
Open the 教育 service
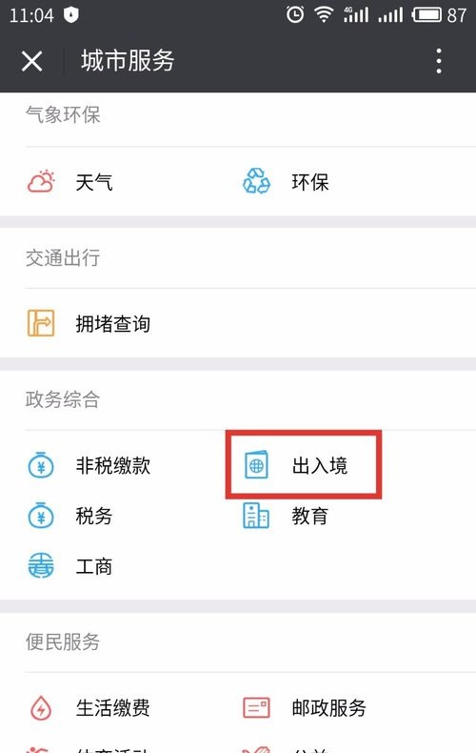pos(310,517)
